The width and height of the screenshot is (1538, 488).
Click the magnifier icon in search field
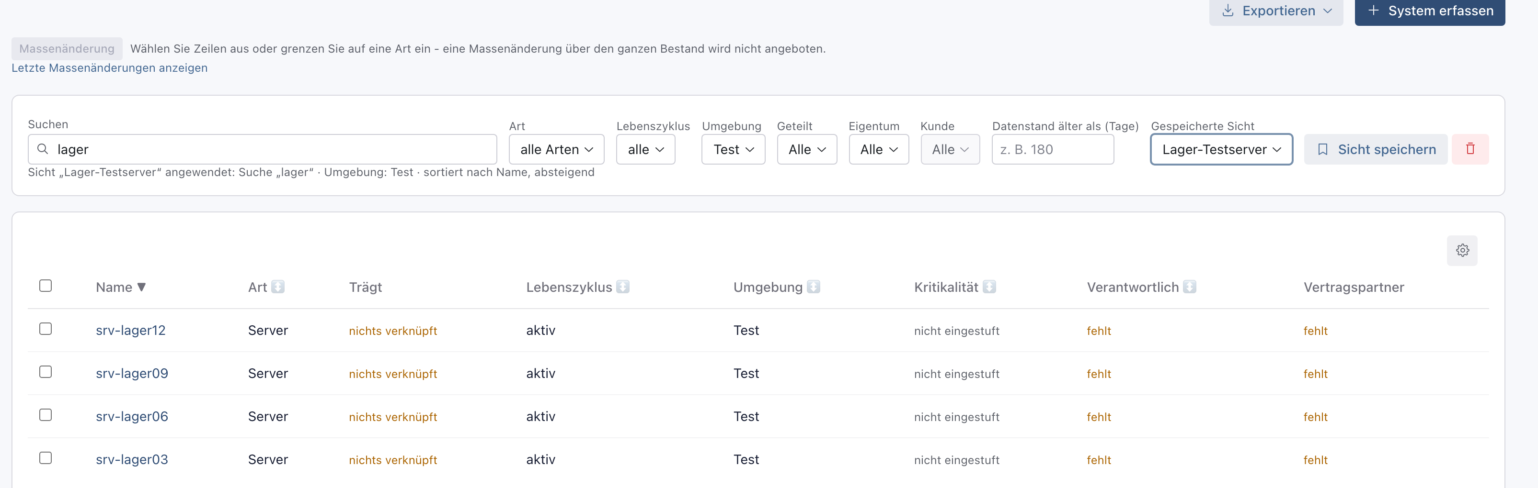pos(42,149)
